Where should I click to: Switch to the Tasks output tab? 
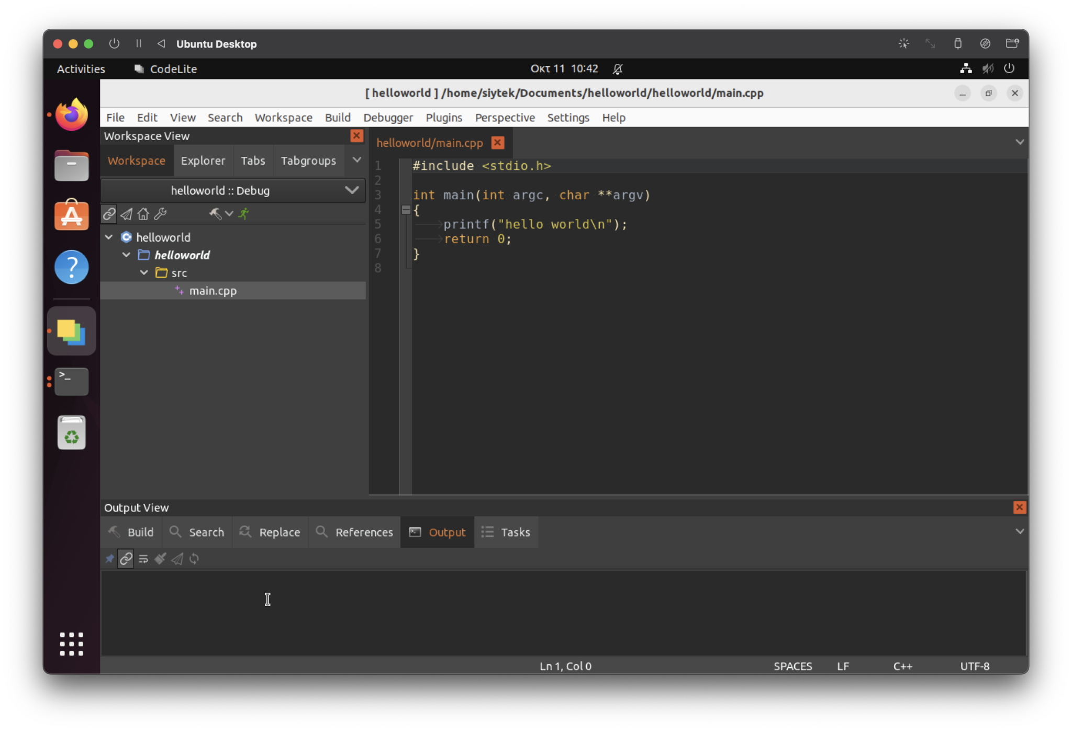pos(506,532)
